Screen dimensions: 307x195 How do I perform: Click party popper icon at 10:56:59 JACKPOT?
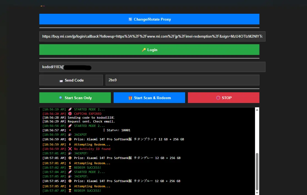pos(70,135)
